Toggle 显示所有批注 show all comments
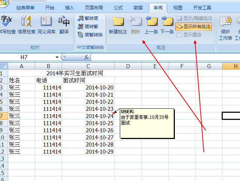Image resolution: width=240 pixels, height=181 pixels. point(194,26)
